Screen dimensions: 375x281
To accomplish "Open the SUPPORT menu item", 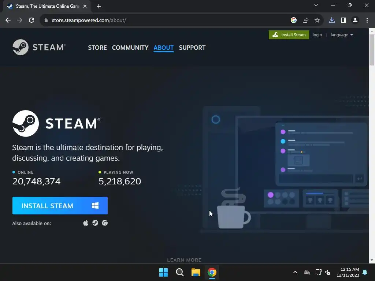I will click(x=192, y=48).
